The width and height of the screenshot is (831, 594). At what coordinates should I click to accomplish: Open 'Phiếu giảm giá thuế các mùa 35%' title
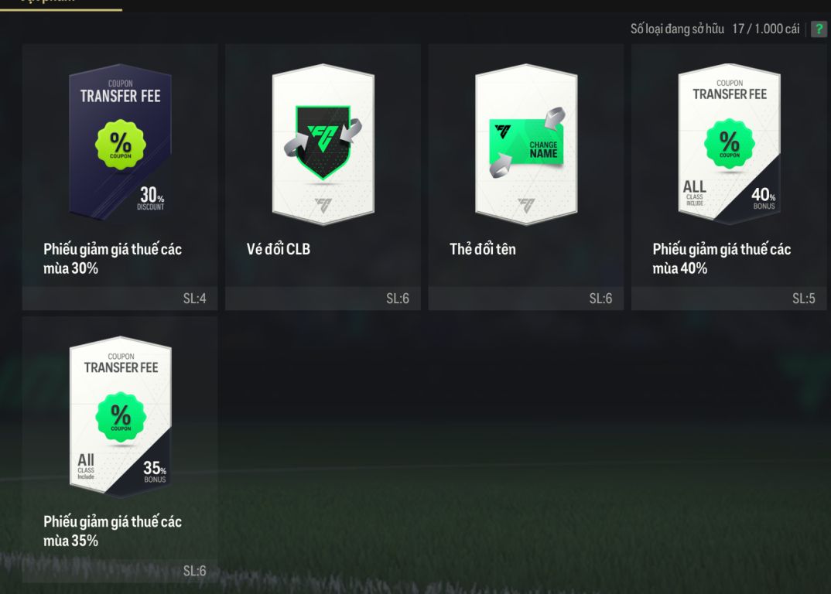point(112,531)
